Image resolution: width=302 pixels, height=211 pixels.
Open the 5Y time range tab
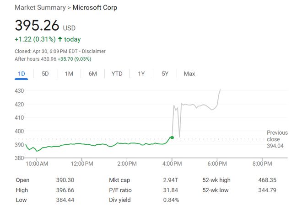(x=165, y=74)
